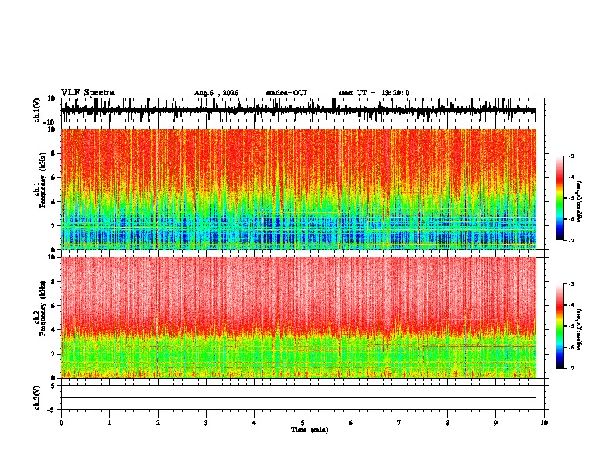Click time axis tick label "8"
The width and height of the screenshot is (613, 474).
[447, 423]
